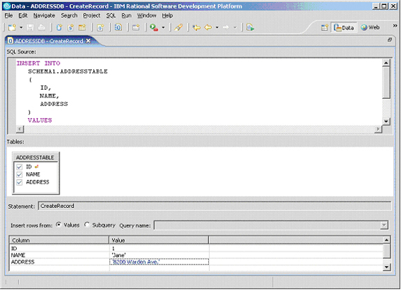The height and width of the screenshot is (301, 401).
Task: Click the Save disk icon
Action: [30, 27]
